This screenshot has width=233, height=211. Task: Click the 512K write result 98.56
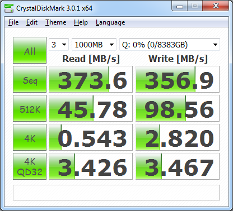(x=178, y=108)
